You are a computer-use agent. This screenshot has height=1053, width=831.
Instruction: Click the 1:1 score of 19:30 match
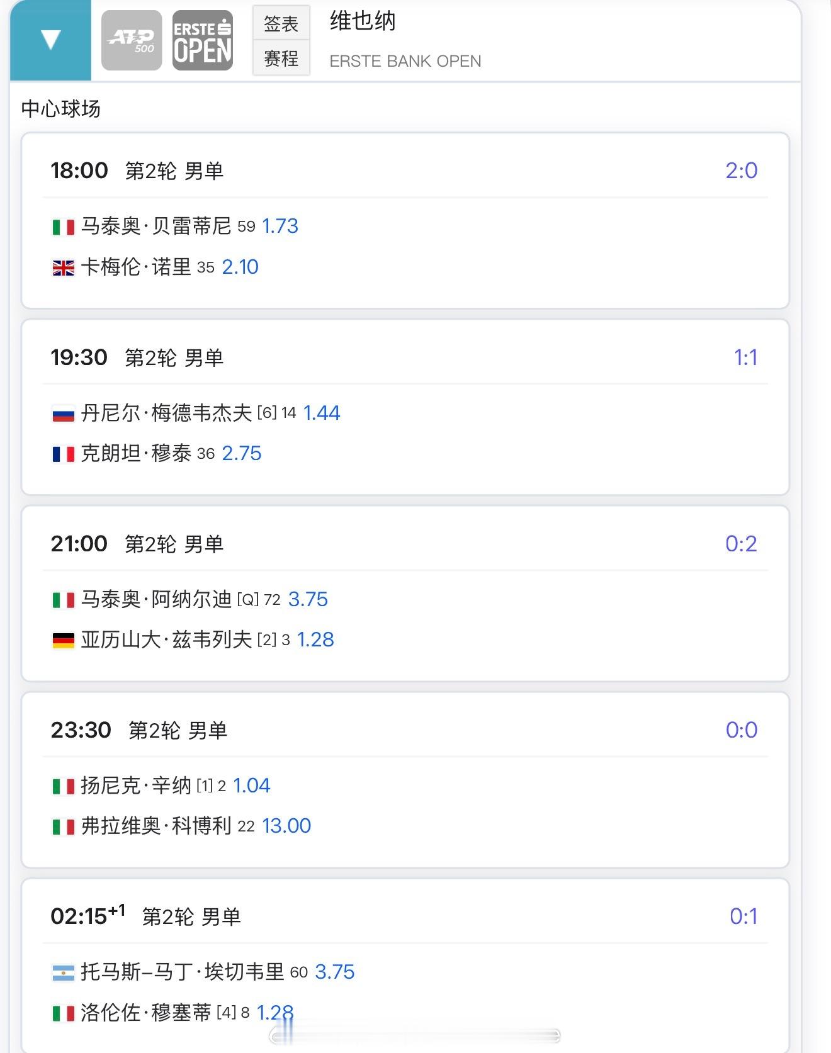(x=745, y=358)
